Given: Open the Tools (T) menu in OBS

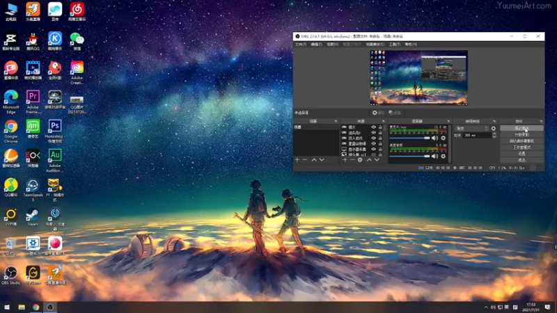Looking at the screenshot, I should click(x=395, y=45).
